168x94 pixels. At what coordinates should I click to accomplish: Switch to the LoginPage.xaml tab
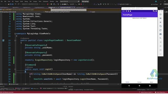click(80, 8)
